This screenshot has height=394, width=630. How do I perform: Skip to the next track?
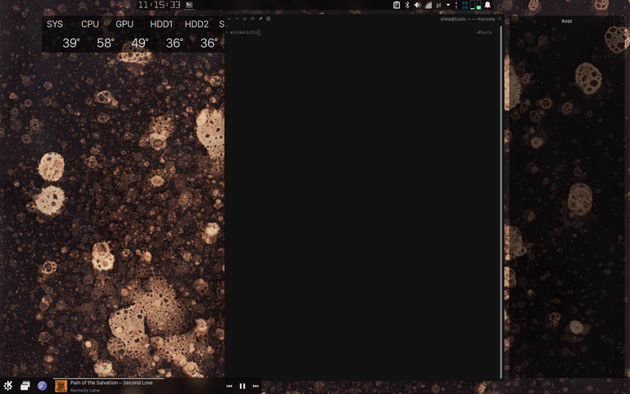click(x=255, y=386)
